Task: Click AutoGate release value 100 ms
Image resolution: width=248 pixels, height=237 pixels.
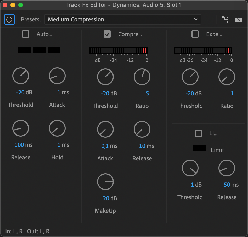Action: pyautogui.click(x=24, y=145)
